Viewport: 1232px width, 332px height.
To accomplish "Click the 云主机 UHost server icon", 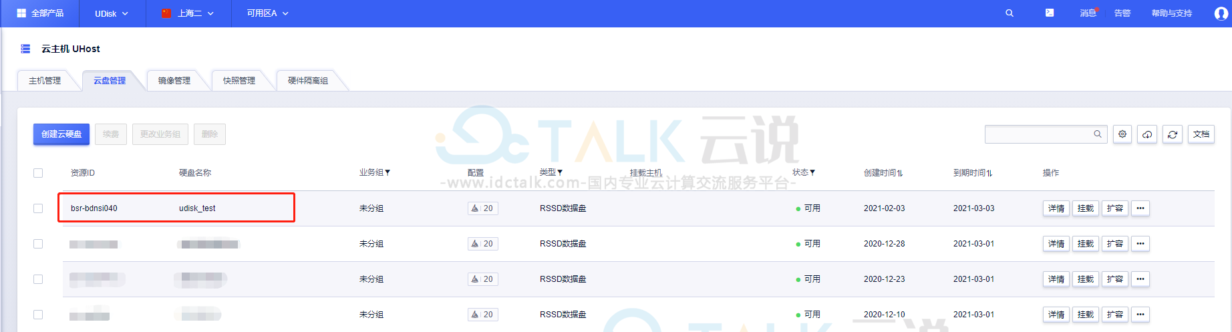I will [x=25, y=49].
